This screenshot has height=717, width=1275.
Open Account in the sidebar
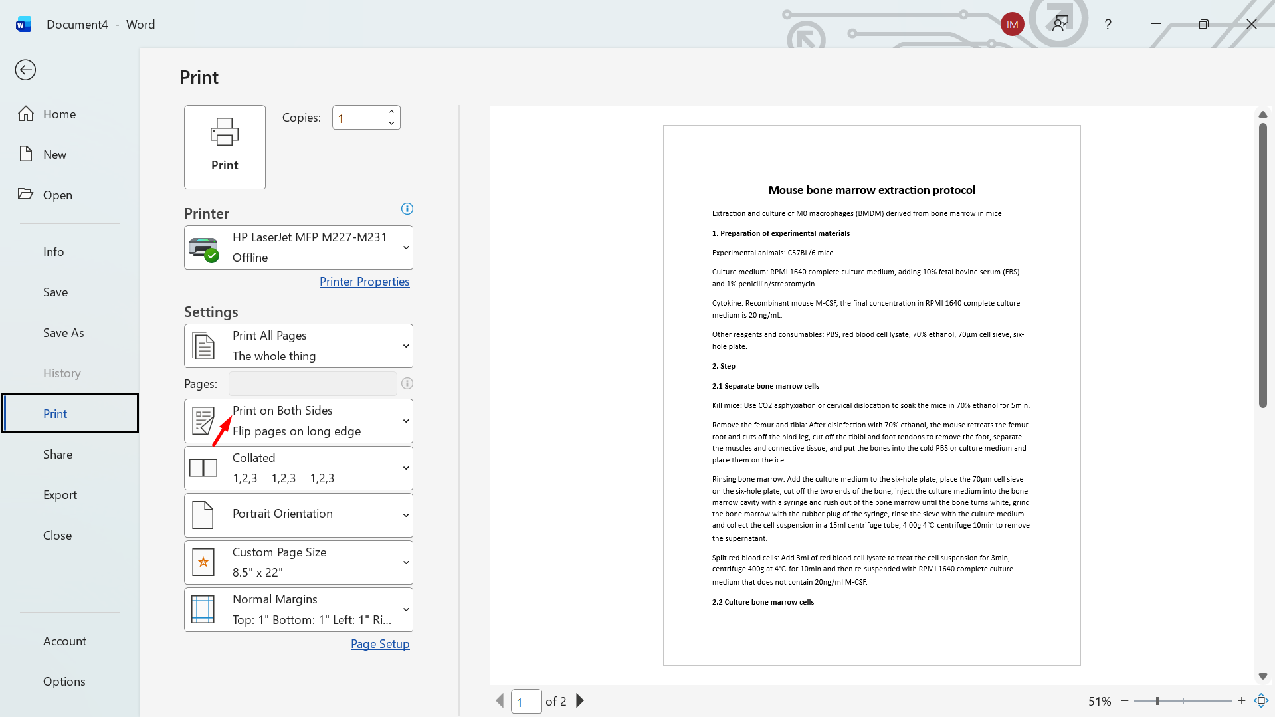click(x=70, y=641)
